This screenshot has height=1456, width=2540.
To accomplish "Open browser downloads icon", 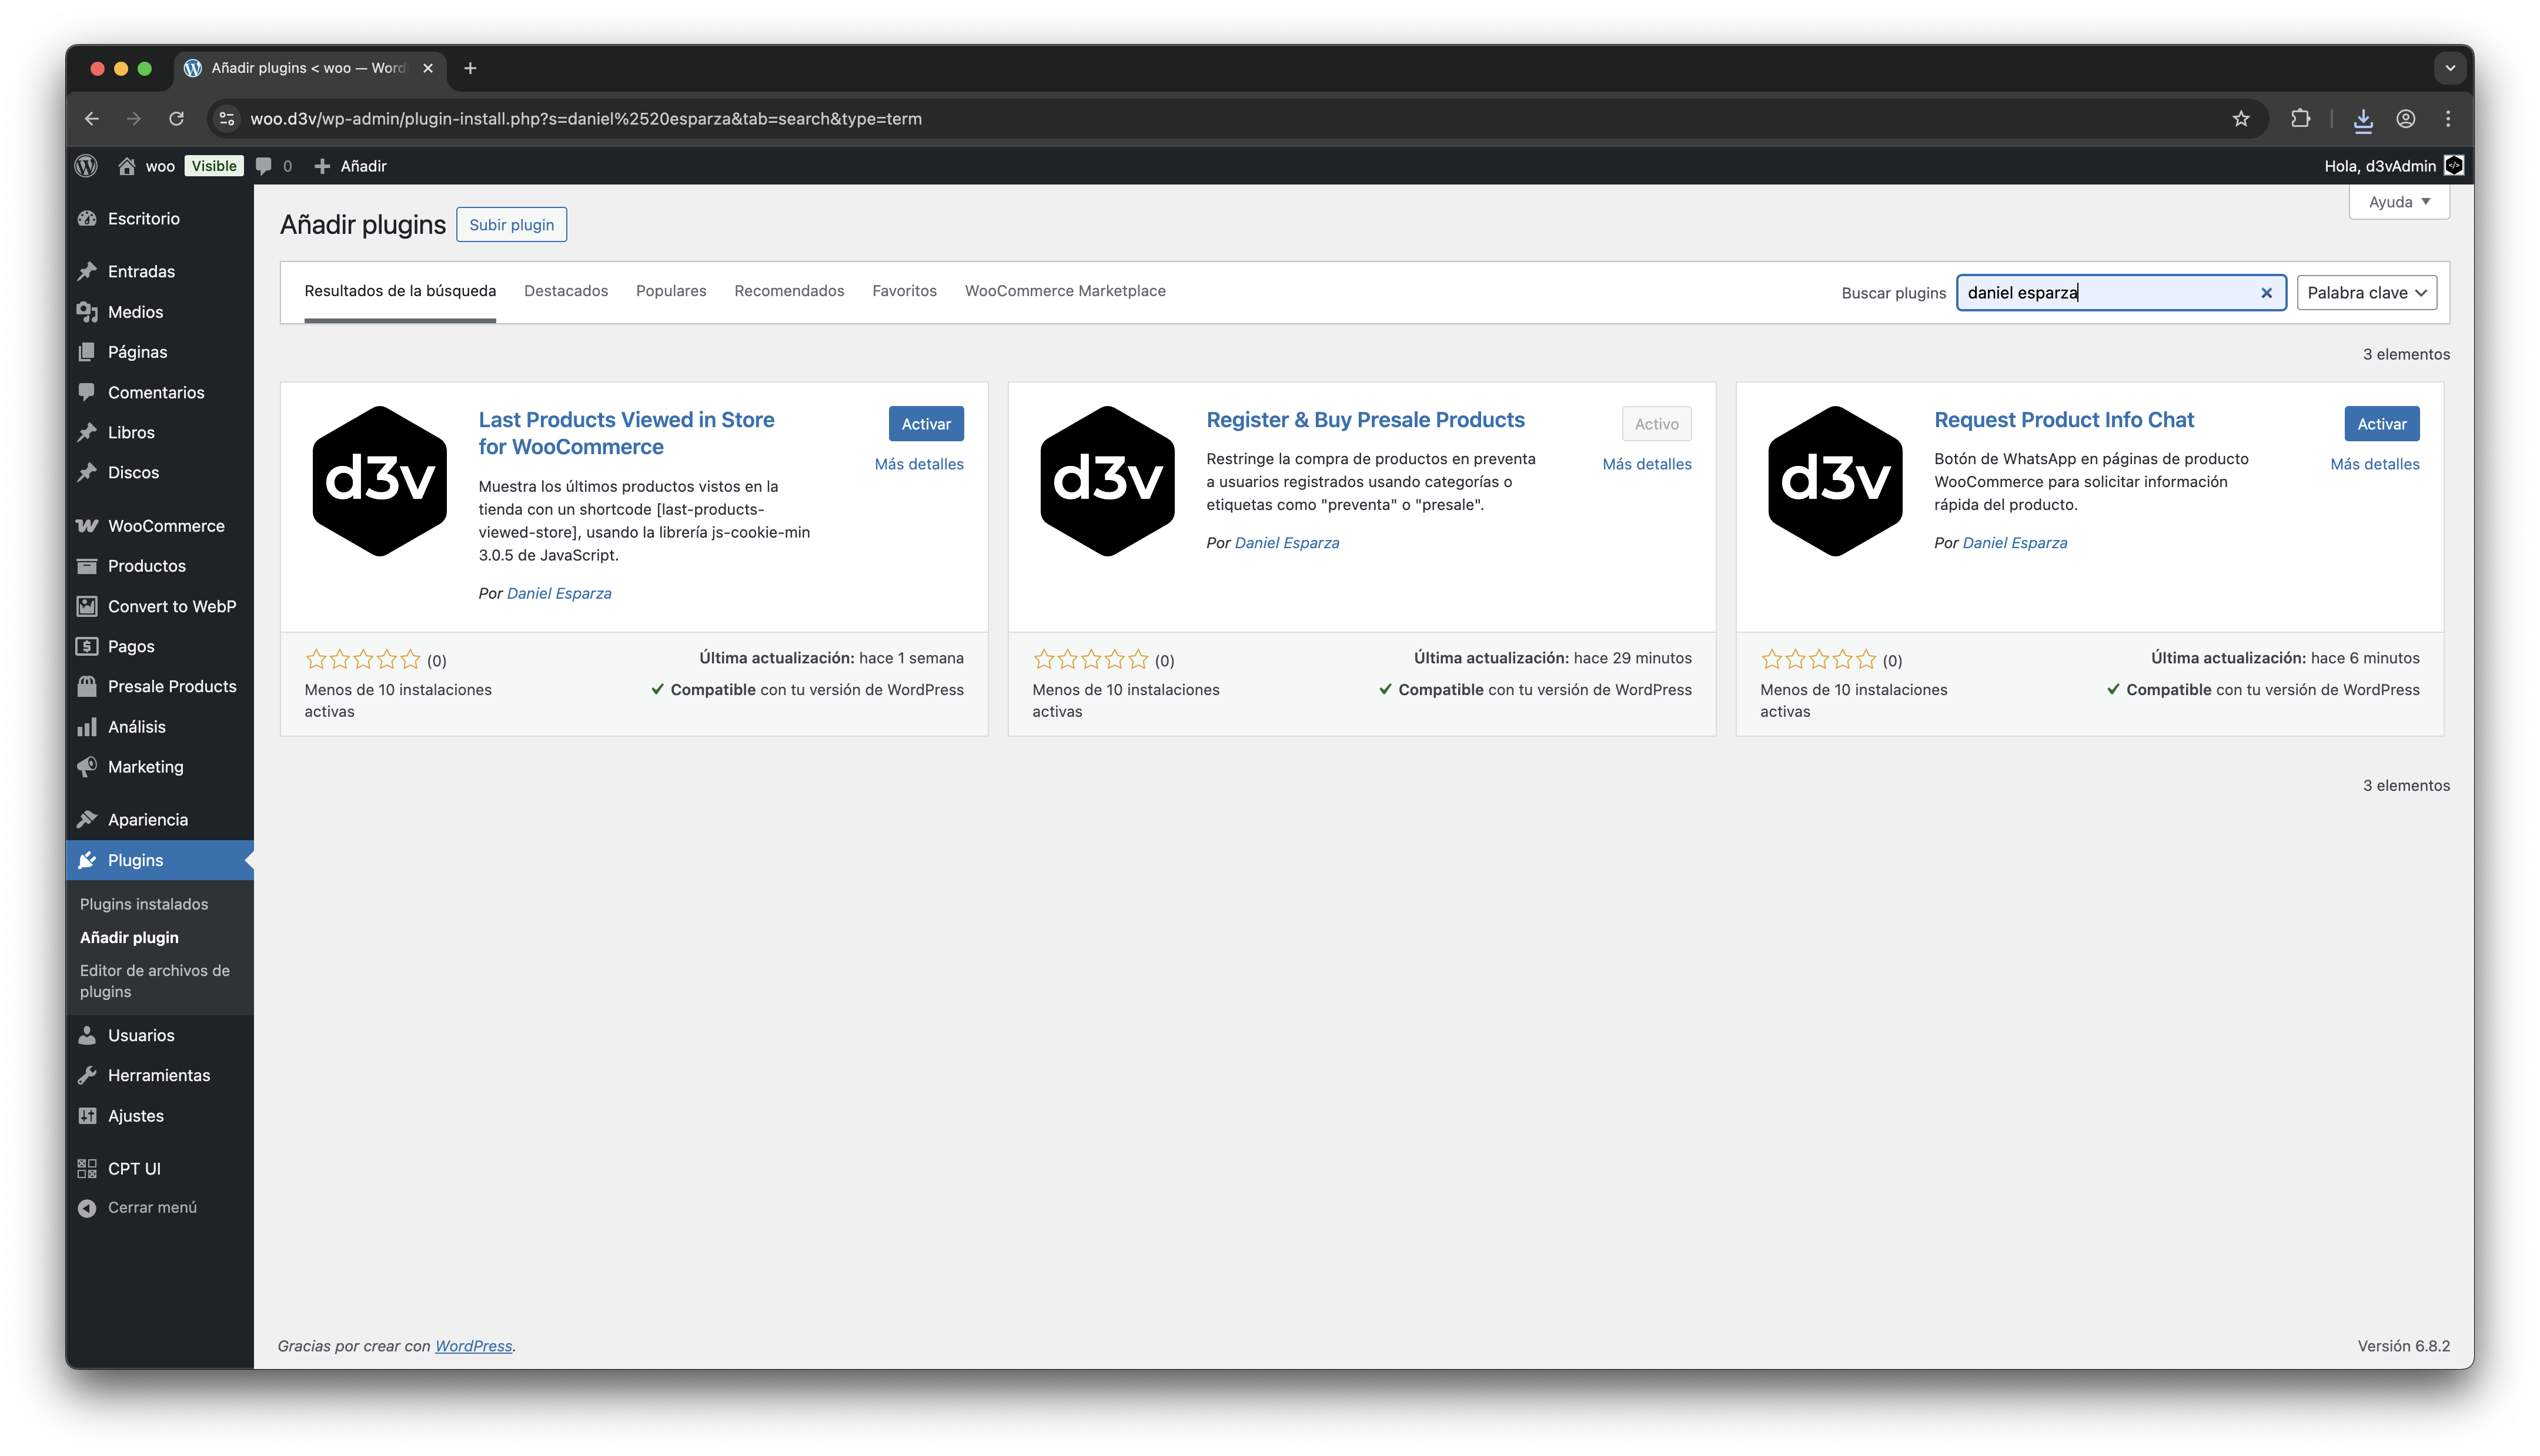I will 2363,119.
